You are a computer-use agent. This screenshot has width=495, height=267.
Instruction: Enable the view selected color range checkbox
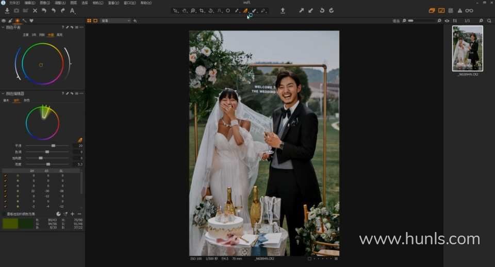(x=4, y=214)
